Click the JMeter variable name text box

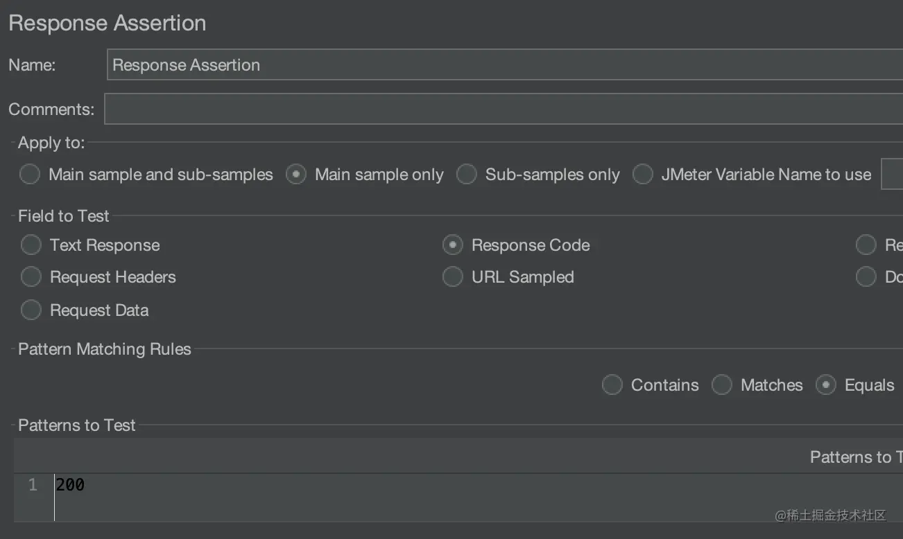[892, 174]
